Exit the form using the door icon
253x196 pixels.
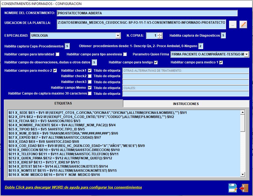point(244,188)
